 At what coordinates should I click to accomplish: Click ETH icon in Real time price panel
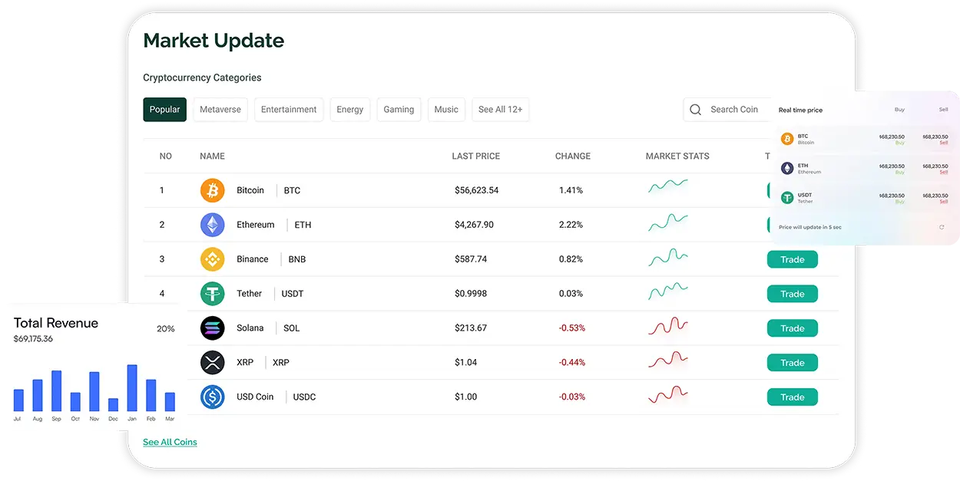click(x=787, y=168)
